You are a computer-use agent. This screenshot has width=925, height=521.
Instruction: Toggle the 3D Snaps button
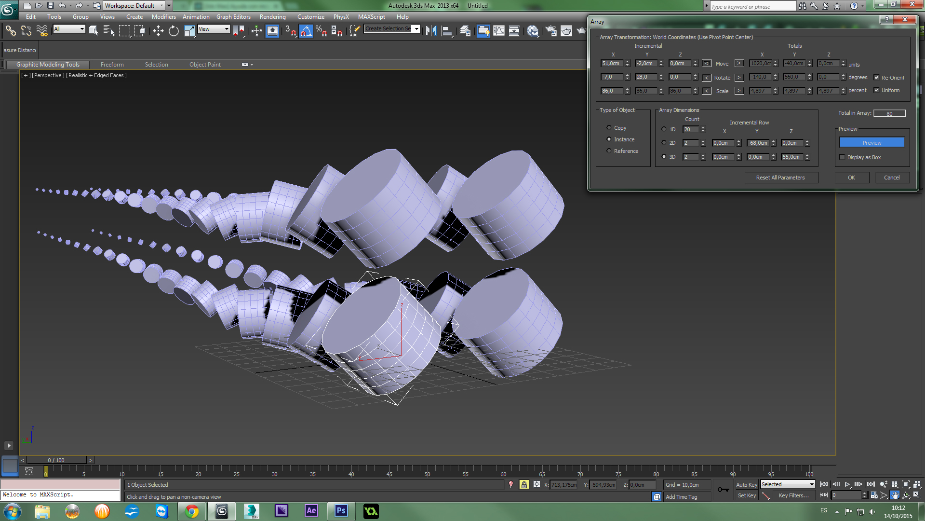click(x=290, y=31)
